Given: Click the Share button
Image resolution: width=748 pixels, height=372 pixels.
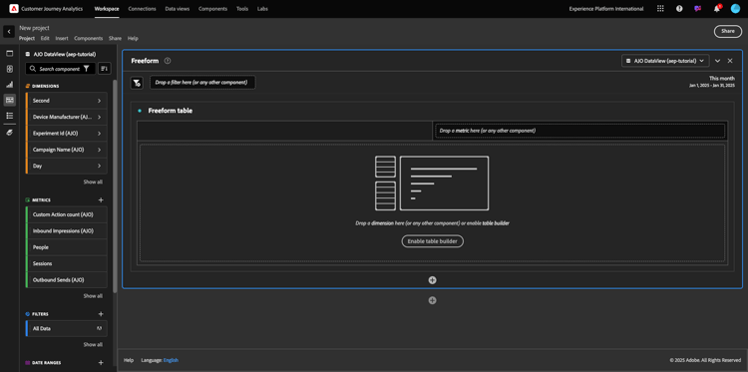Looking at the screenshot, I should tap(728, 31).
